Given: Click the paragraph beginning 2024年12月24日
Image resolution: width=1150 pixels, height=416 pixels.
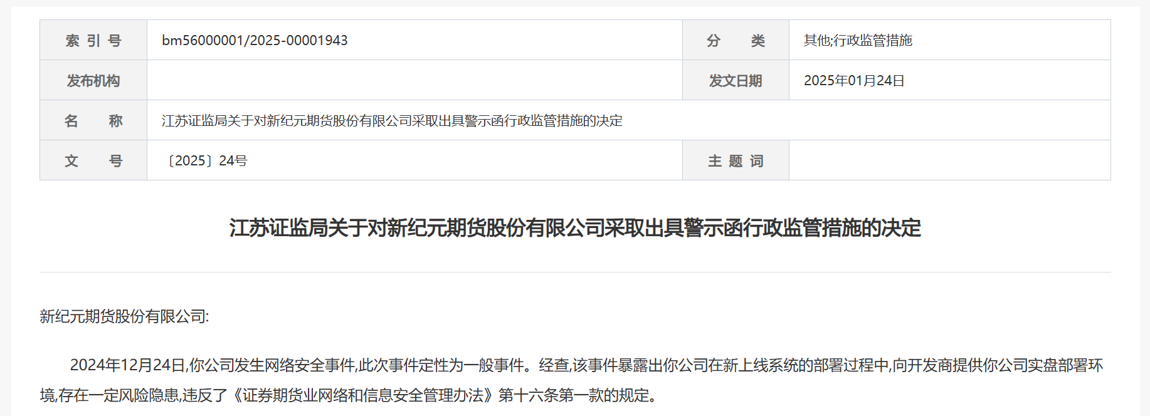Looking at the screenshot, I should point(571,380).
